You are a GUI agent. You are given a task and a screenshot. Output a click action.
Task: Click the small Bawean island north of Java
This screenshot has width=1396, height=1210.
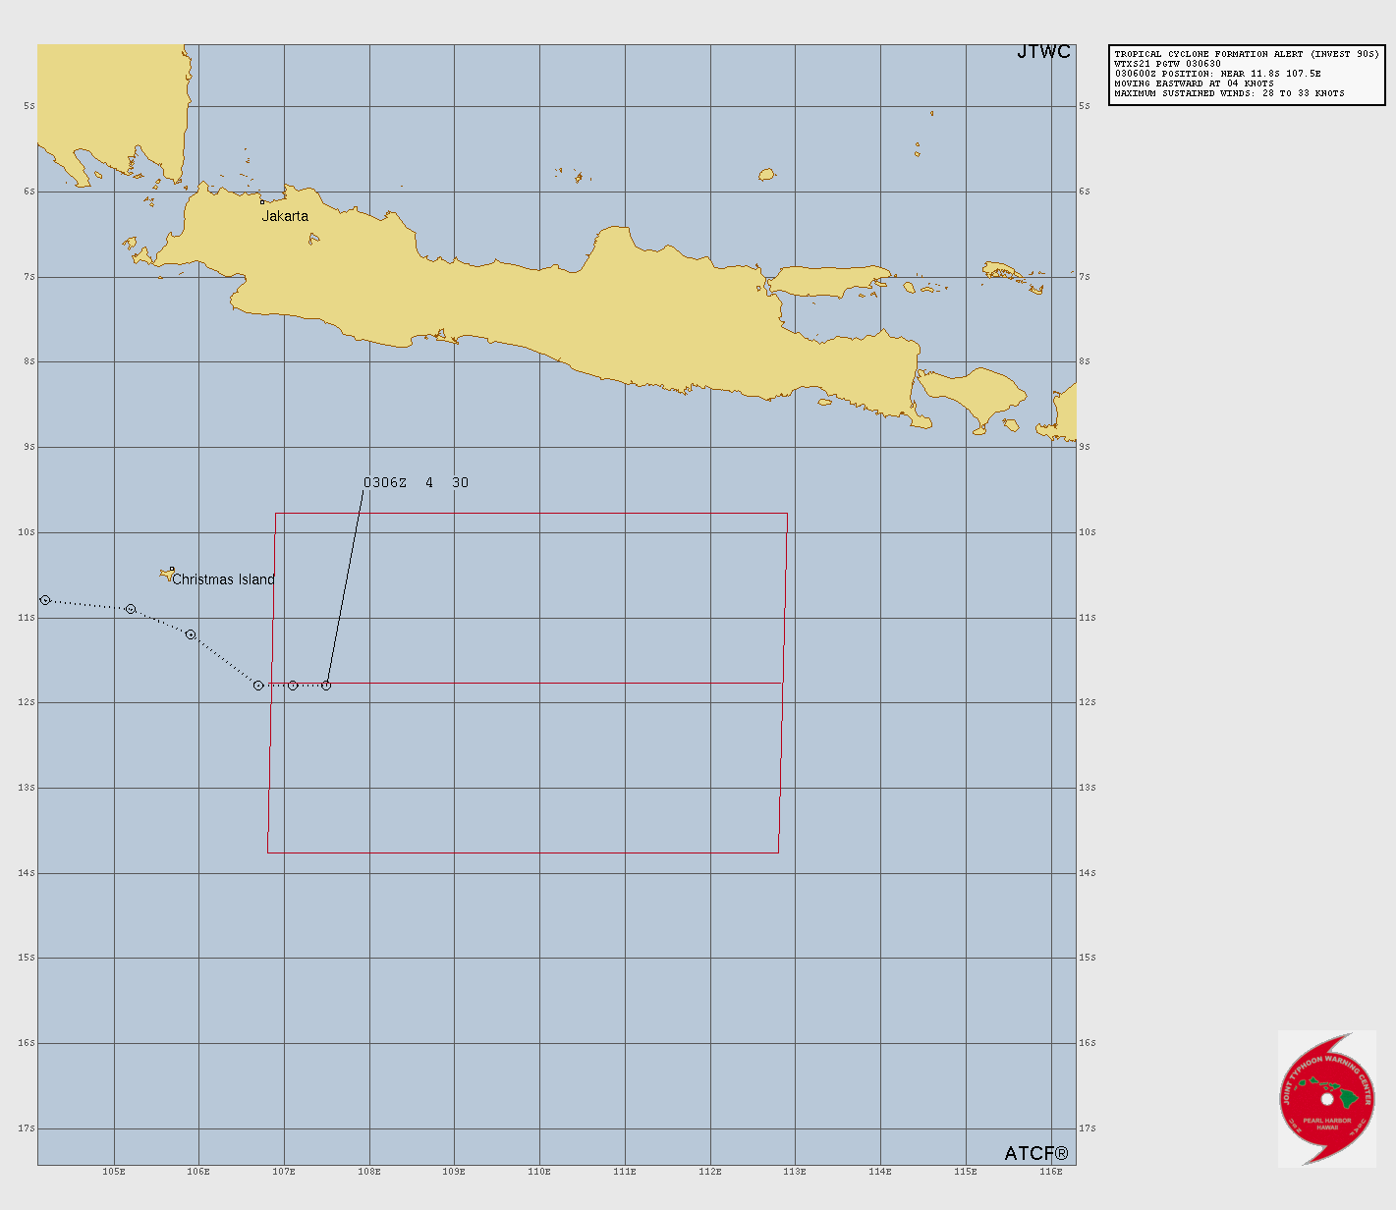point(767,175)
